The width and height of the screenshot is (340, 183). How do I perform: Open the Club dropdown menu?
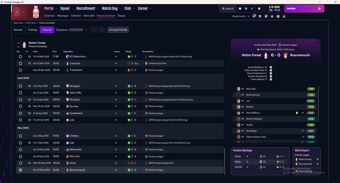129,9
